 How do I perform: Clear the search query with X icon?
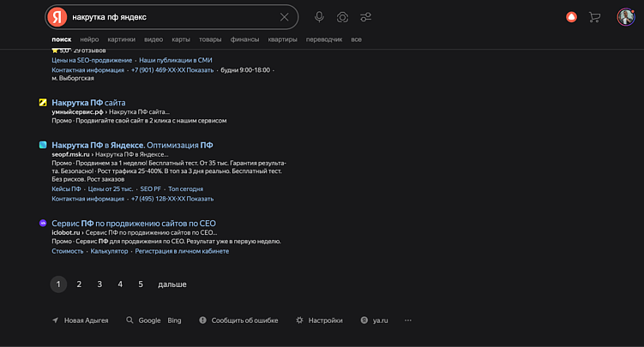(x=285, y=17)
